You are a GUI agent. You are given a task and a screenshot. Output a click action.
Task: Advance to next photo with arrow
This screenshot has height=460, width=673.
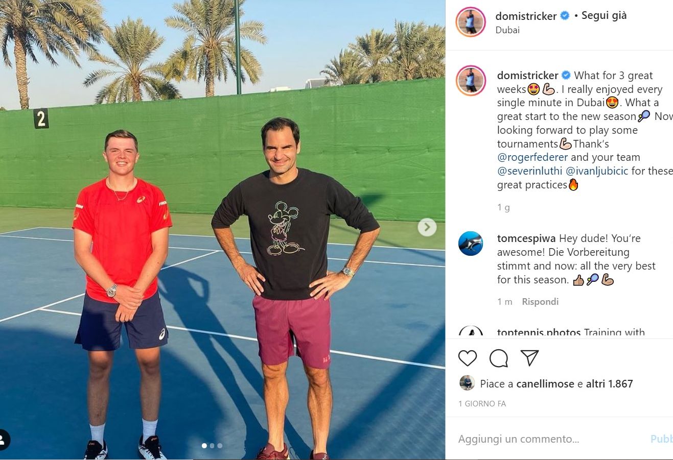click(x=427, y=227)
